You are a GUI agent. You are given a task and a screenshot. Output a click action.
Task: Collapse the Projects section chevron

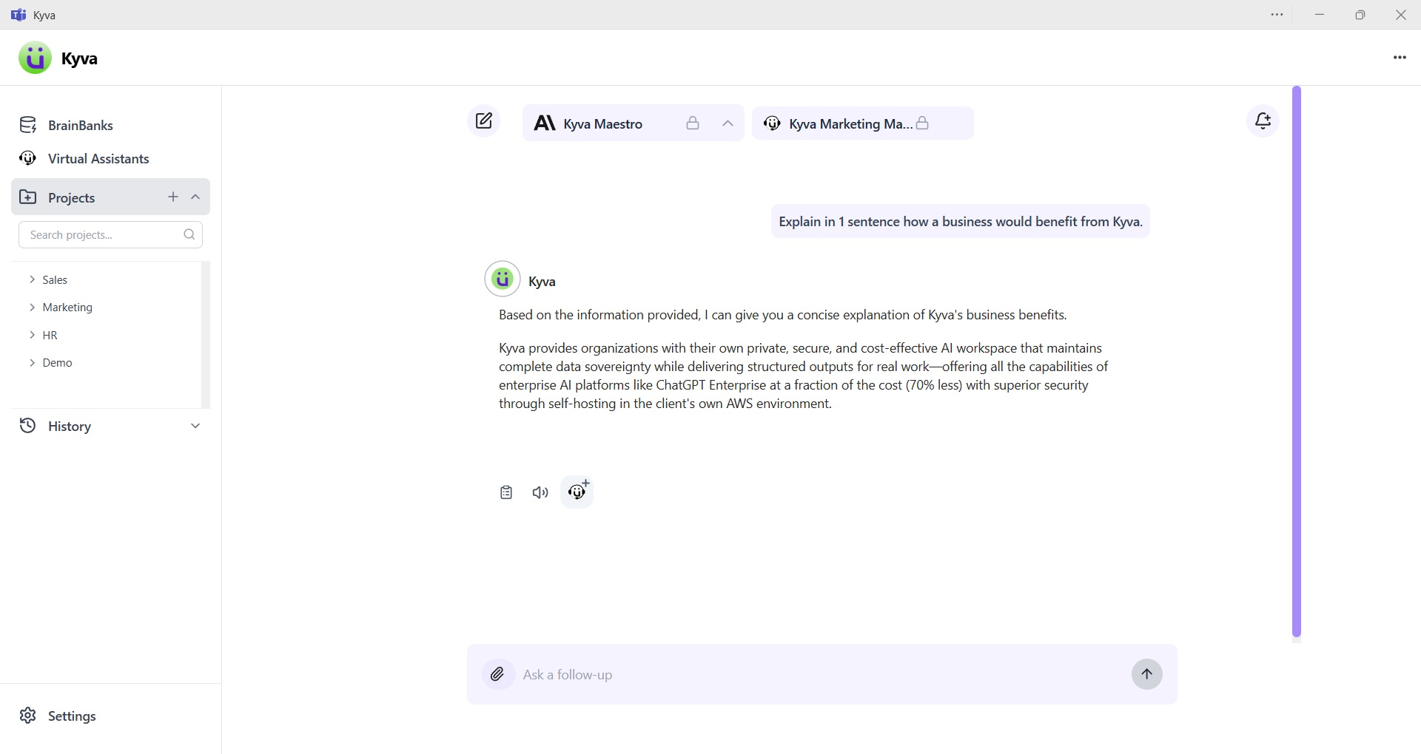coord(195,197)
